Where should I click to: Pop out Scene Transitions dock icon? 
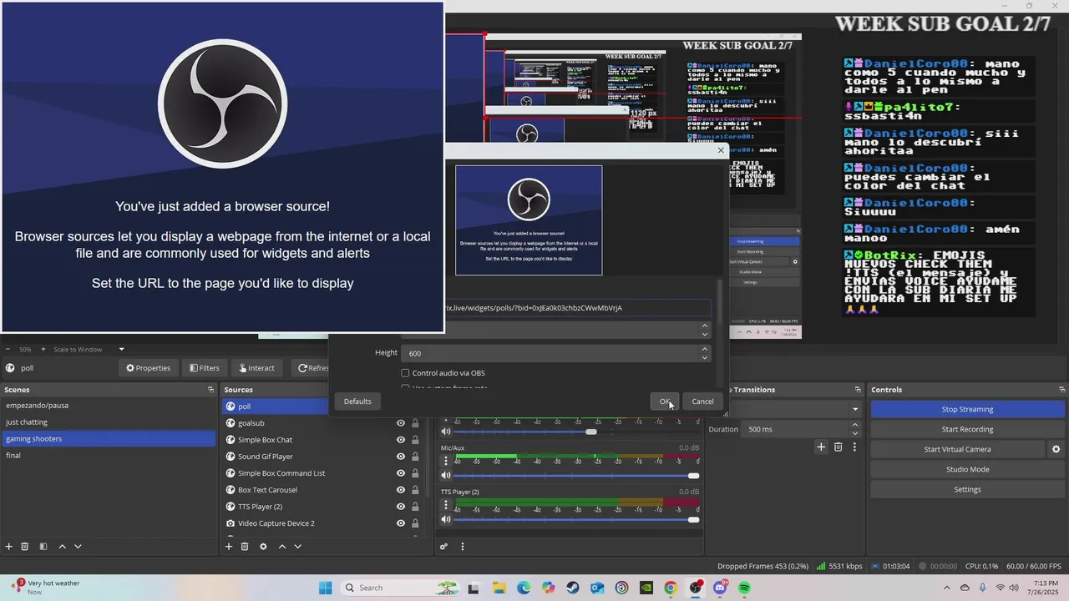[x=858, y=390]
